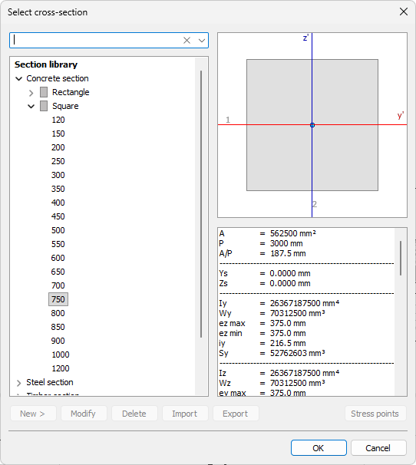Image resolution: width=416 pixels, height=465 pixels.
Task: Click the Import button
Action: [185, 414]
